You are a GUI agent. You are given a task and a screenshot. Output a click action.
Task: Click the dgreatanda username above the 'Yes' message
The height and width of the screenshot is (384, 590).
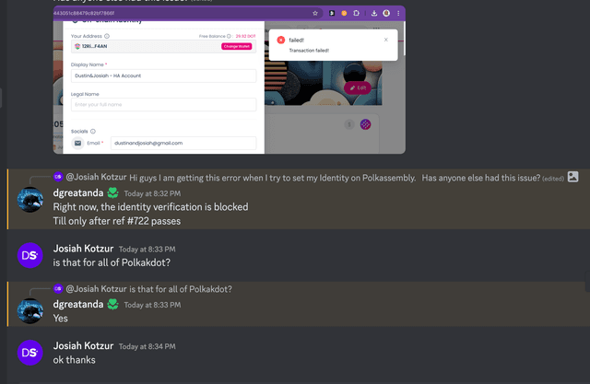click(77, 304)
